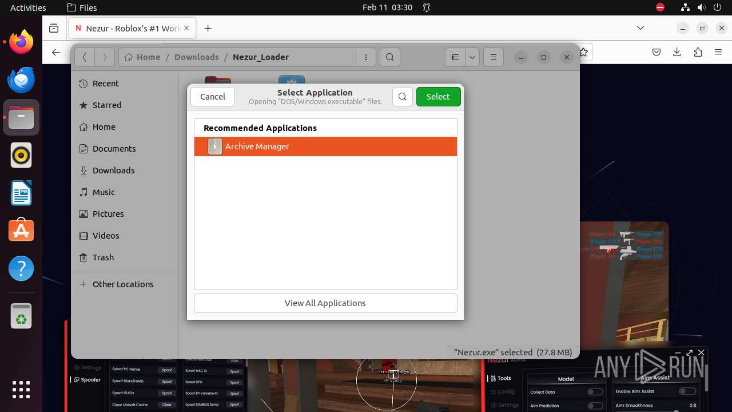Go back in Files window

point(85,57)
